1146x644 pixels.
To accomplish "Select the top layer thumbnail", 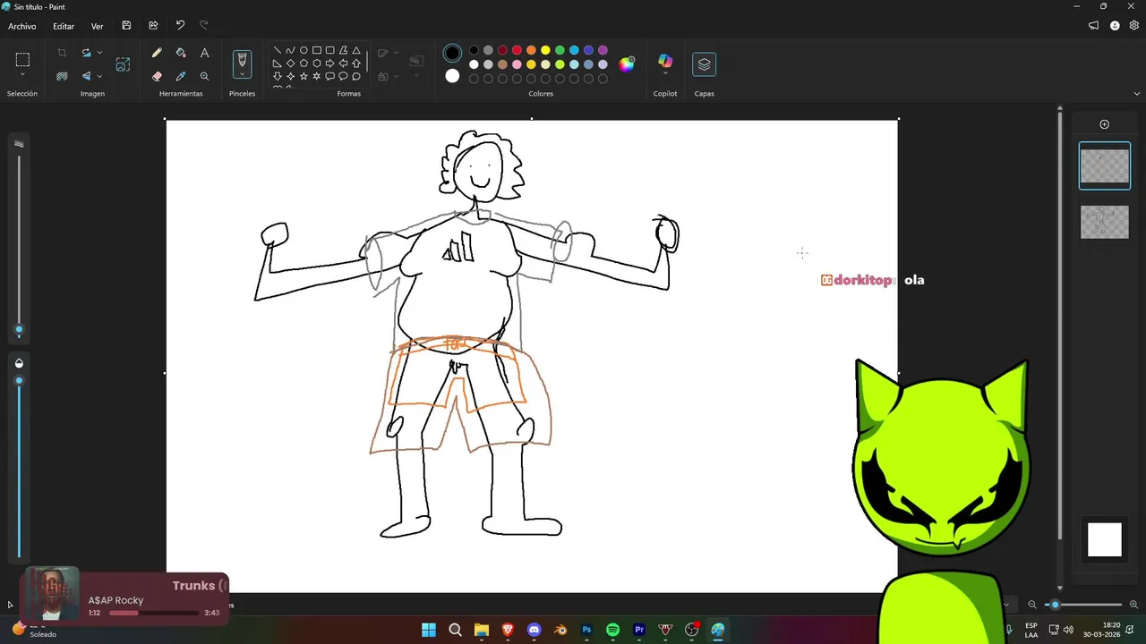I will point(1104,165).
